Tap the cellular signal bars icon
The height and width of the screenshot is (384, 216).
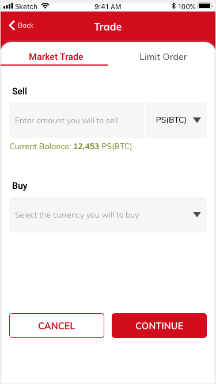(8, 6)
